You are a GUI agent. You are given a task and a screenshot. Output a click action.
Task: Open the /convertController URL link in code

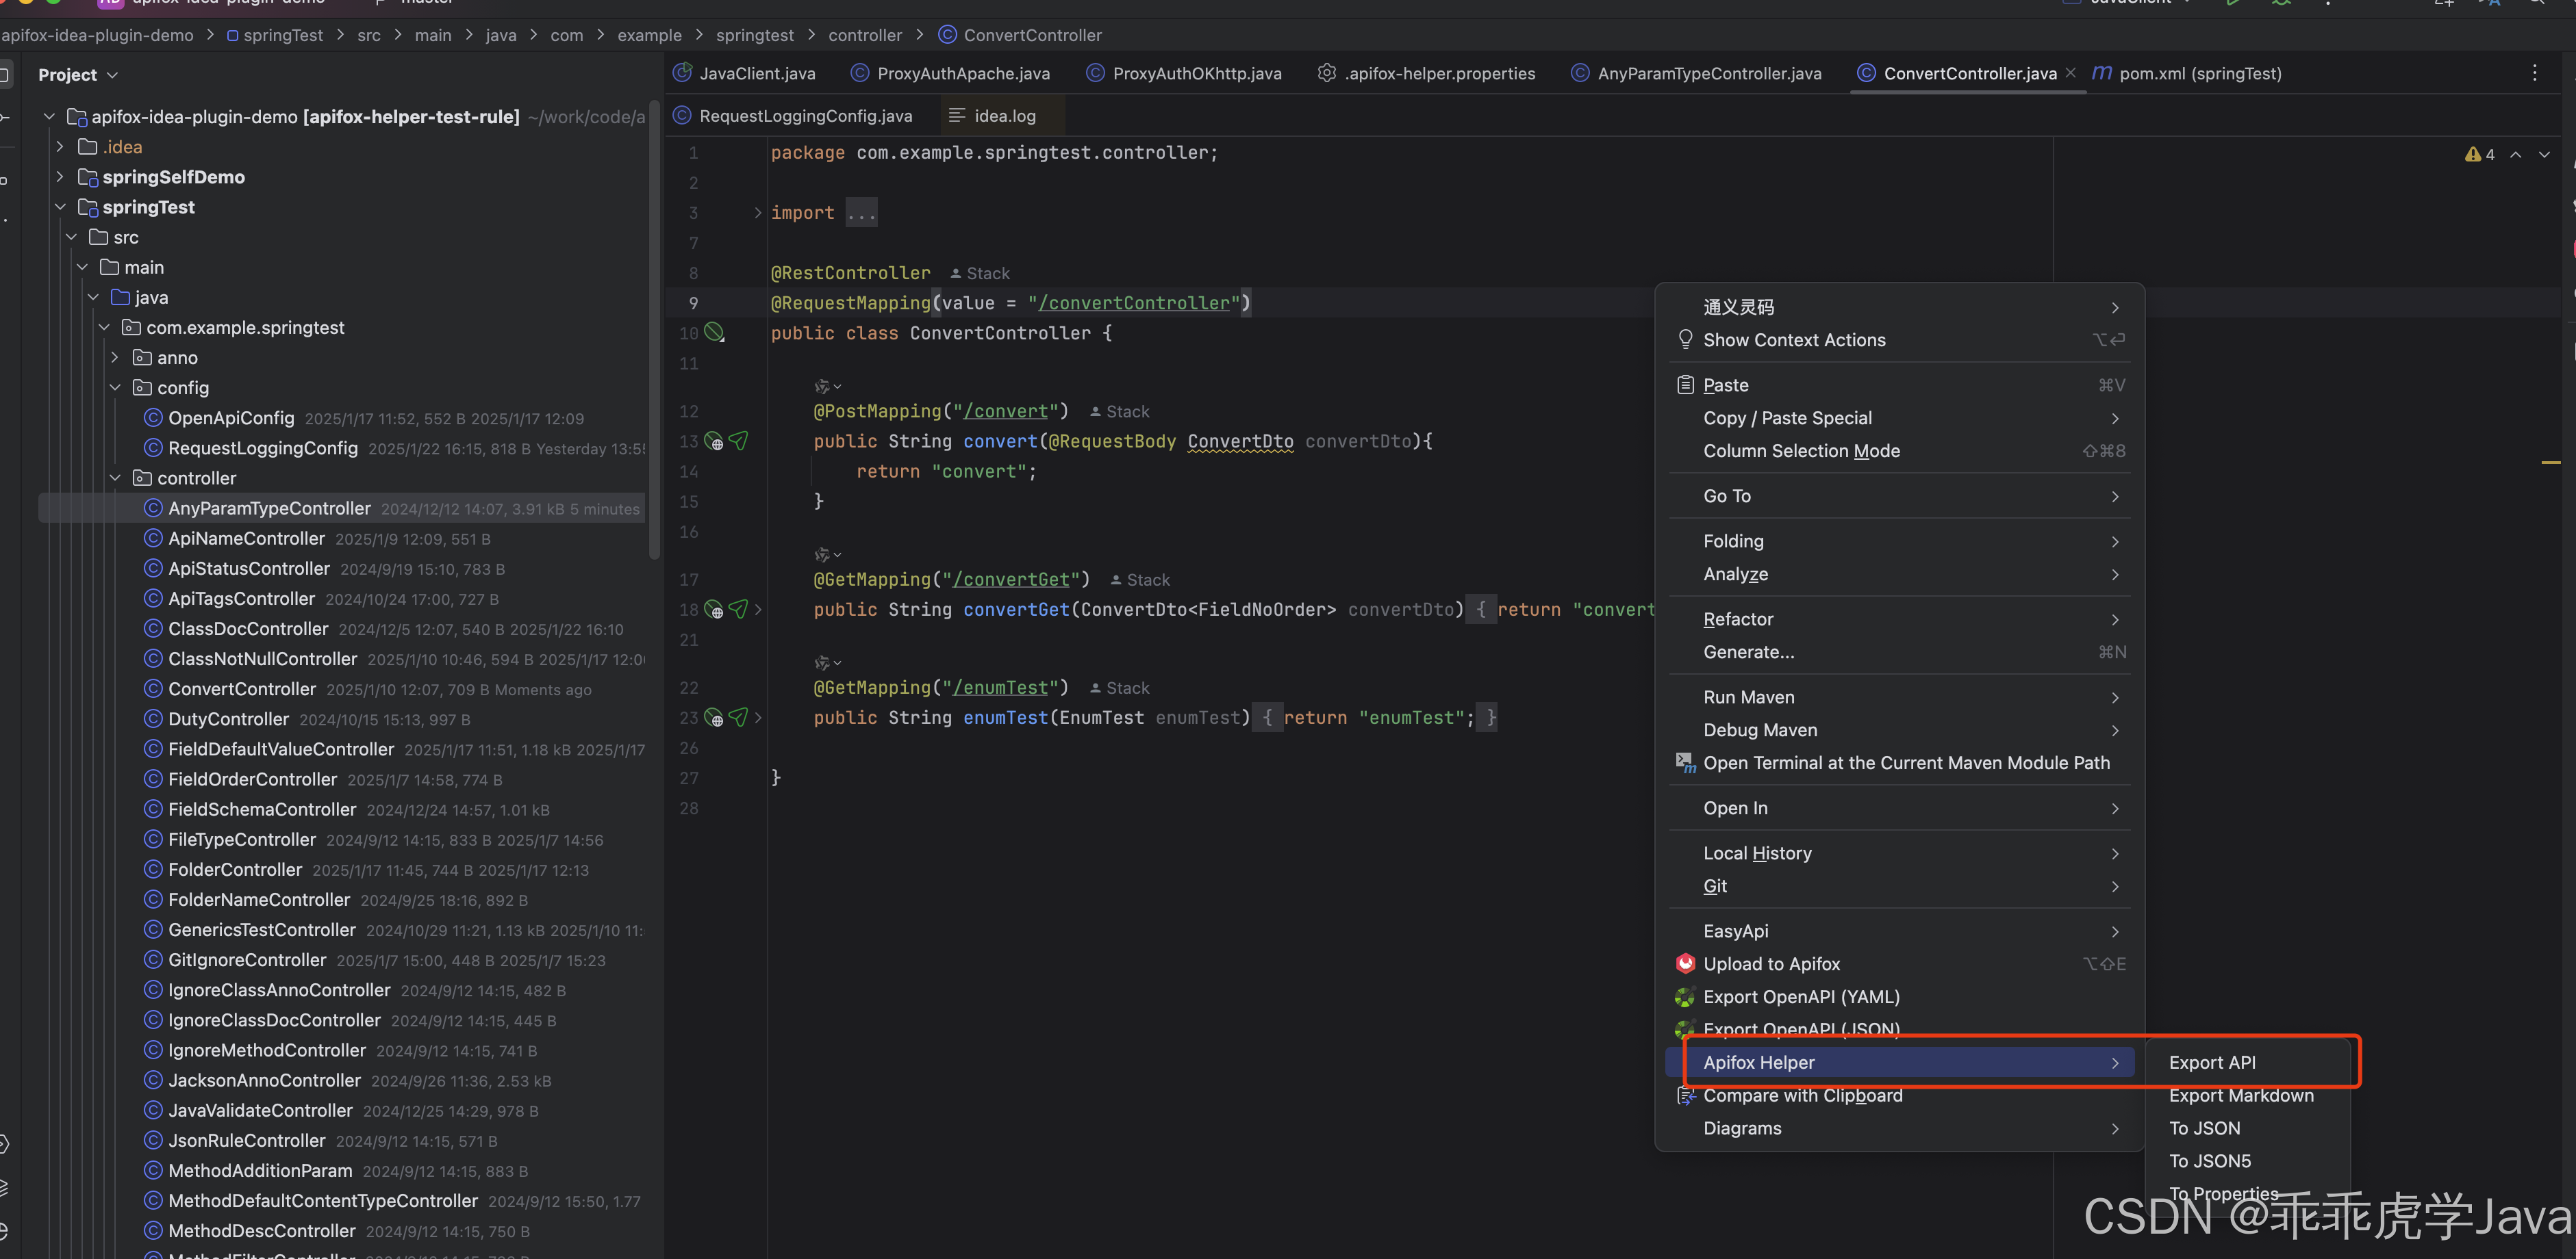tap(1134, 302)
